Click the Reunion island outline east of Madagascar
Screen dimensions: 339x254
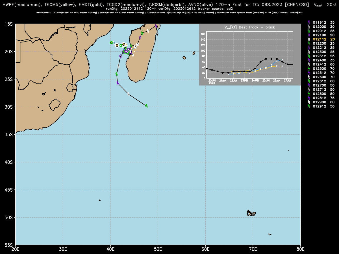[184, 58]
